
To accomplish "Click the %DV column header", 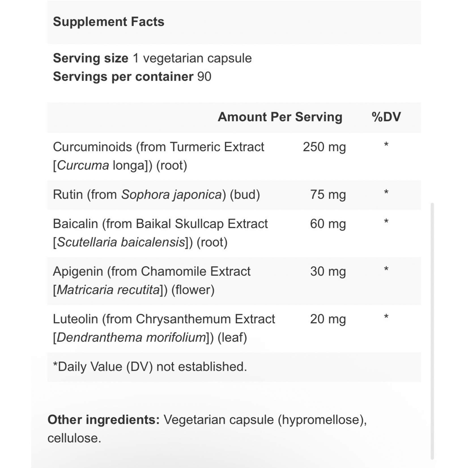I will (x=386, y=117).
